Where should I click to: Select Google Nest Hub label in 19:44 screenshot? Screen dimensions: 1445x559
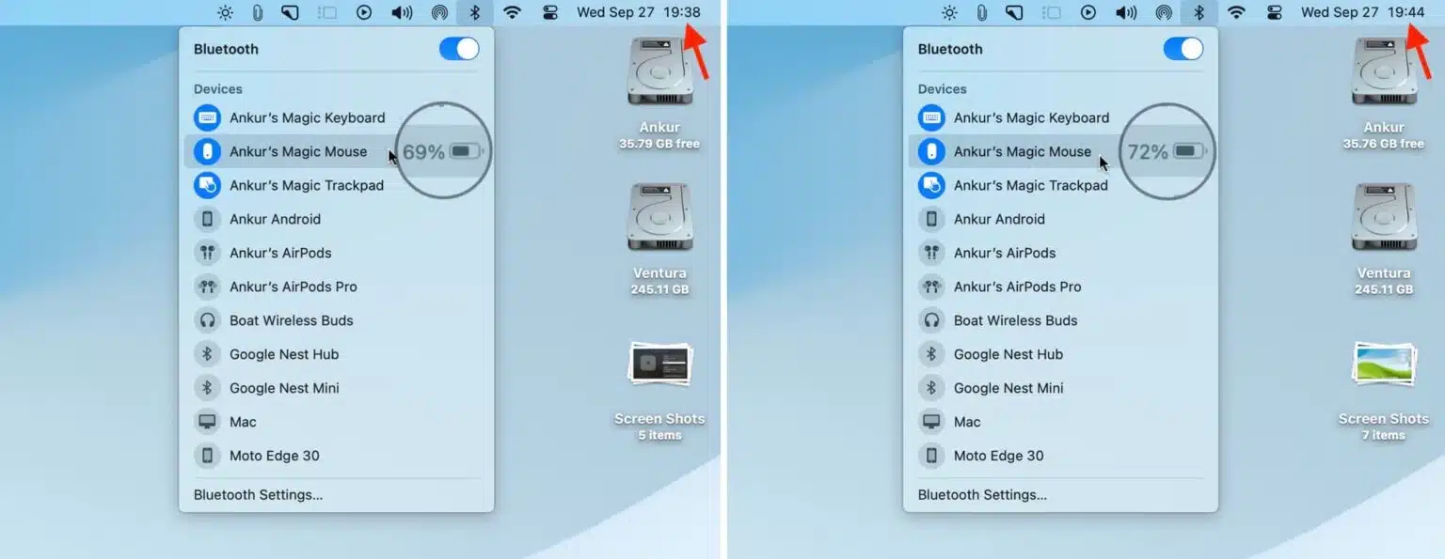point(1008,354)
